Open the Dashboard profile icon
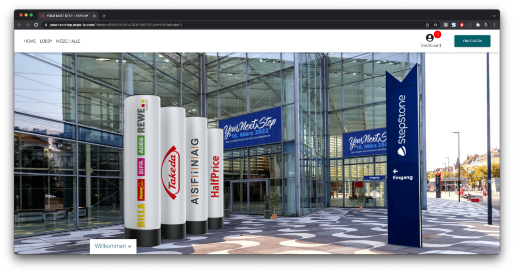The height and width of the screenshot is (273, 514). pos(430,38)
